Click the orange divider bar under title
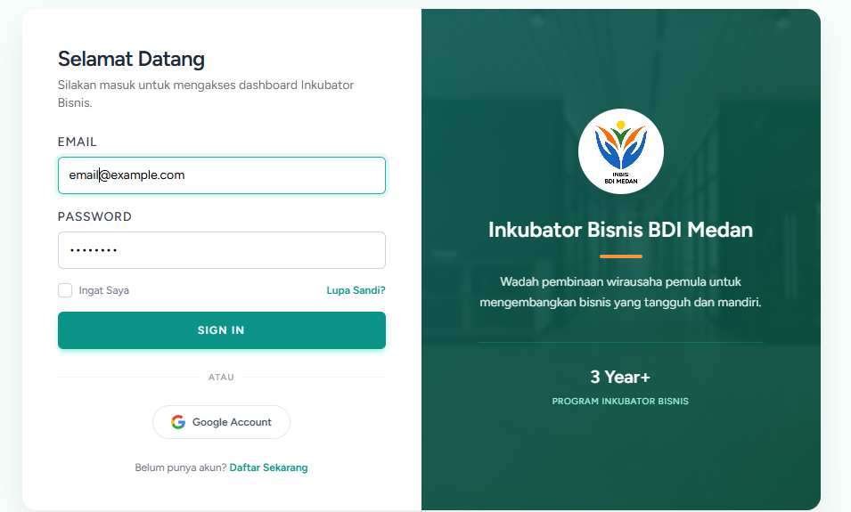The image size is (851, 512). [621, 256]
